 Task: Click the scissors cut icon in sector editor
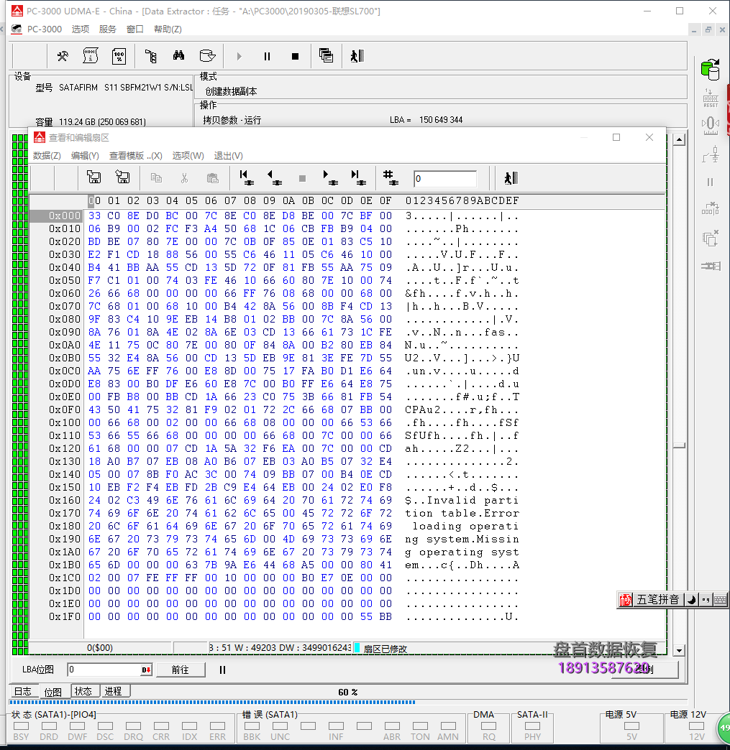pyautogui.click(x=184, y=178)
